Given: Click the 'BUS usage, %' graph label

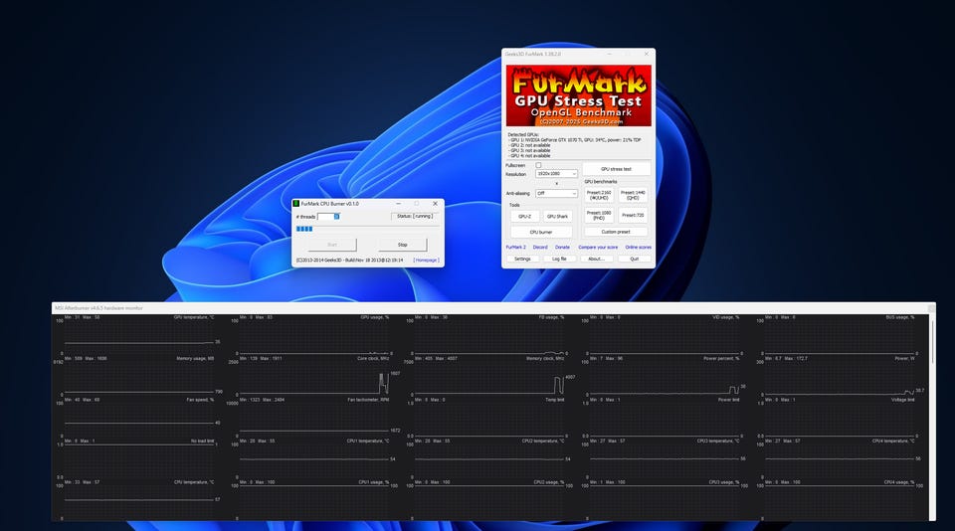Looking at the screenshot, I should 900,317.
